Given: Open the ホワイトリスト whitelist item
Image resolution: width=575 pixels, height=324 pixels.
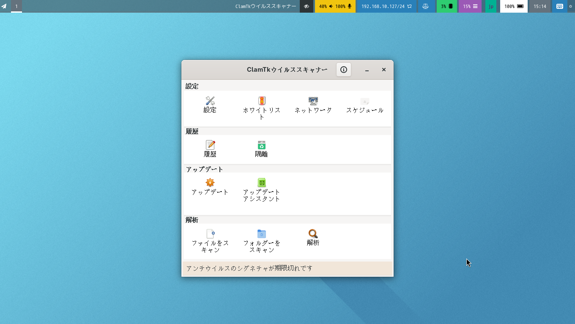Looking at the screenshot, I should [x=262, y=108].
